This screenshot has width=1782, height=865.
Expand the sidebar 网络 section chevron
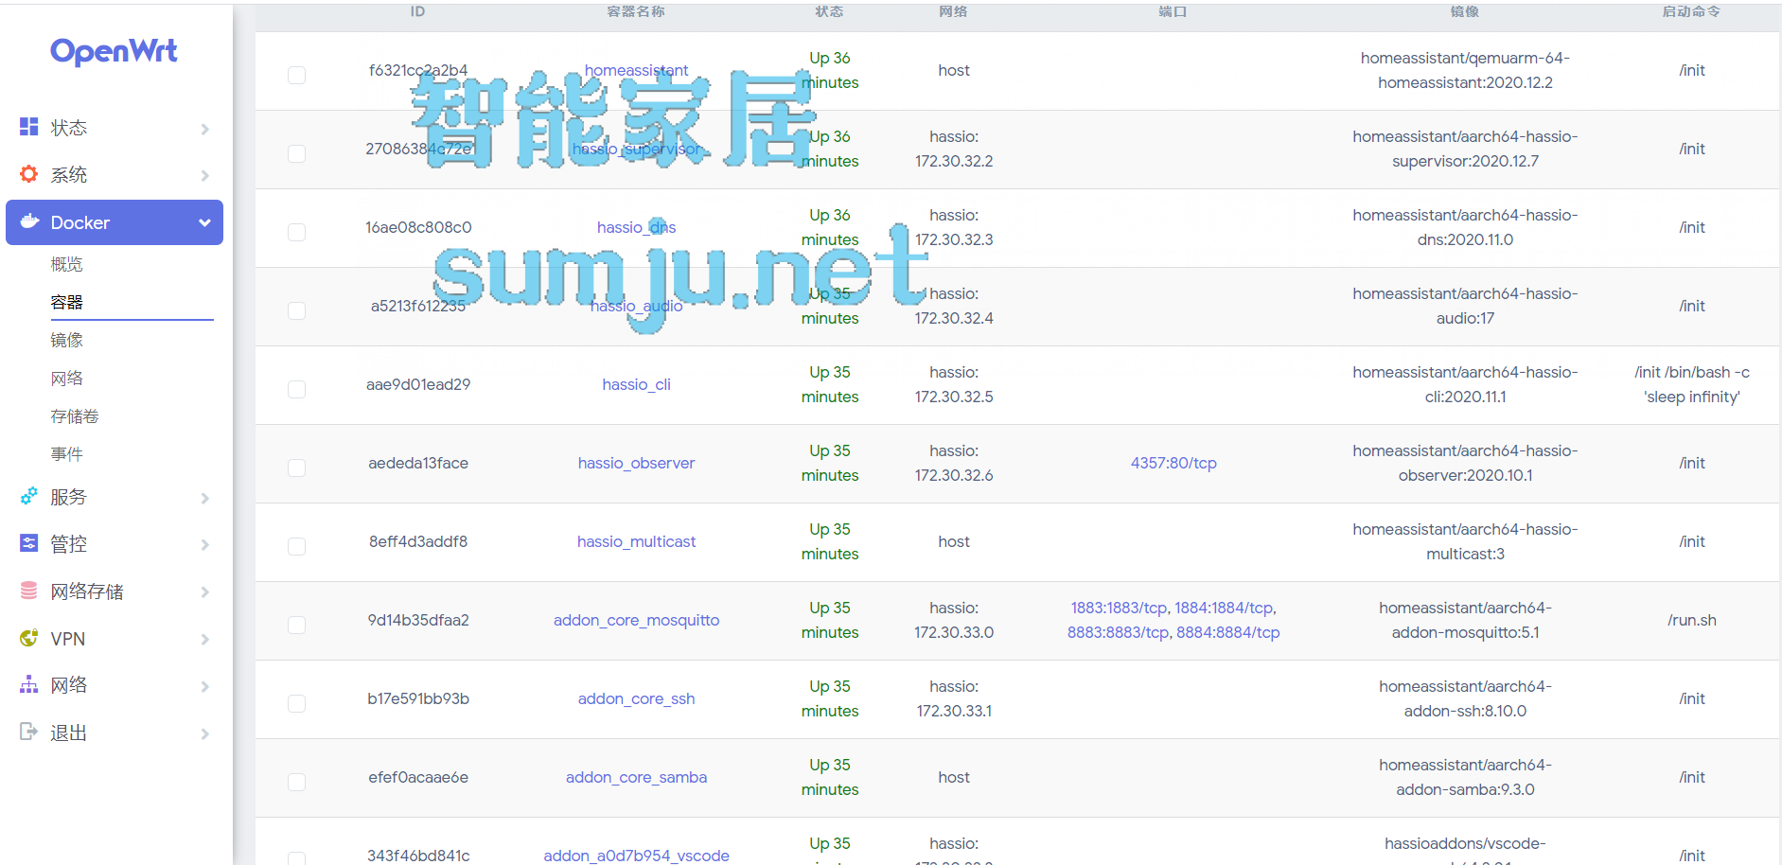point(204,686)
